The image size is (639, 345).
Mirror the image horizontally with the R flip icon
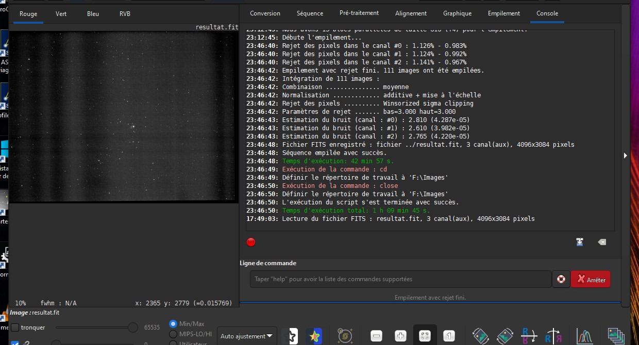529,336
